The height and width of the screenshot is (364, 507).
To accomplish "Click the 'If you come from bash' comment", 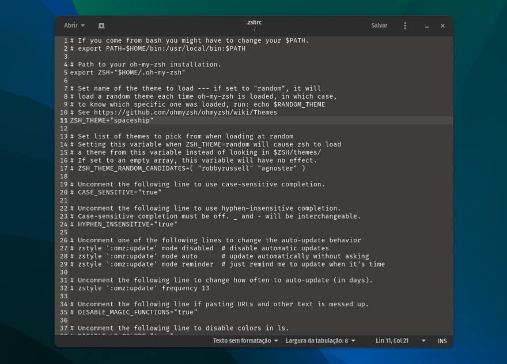I will click(x=190, y=40).
